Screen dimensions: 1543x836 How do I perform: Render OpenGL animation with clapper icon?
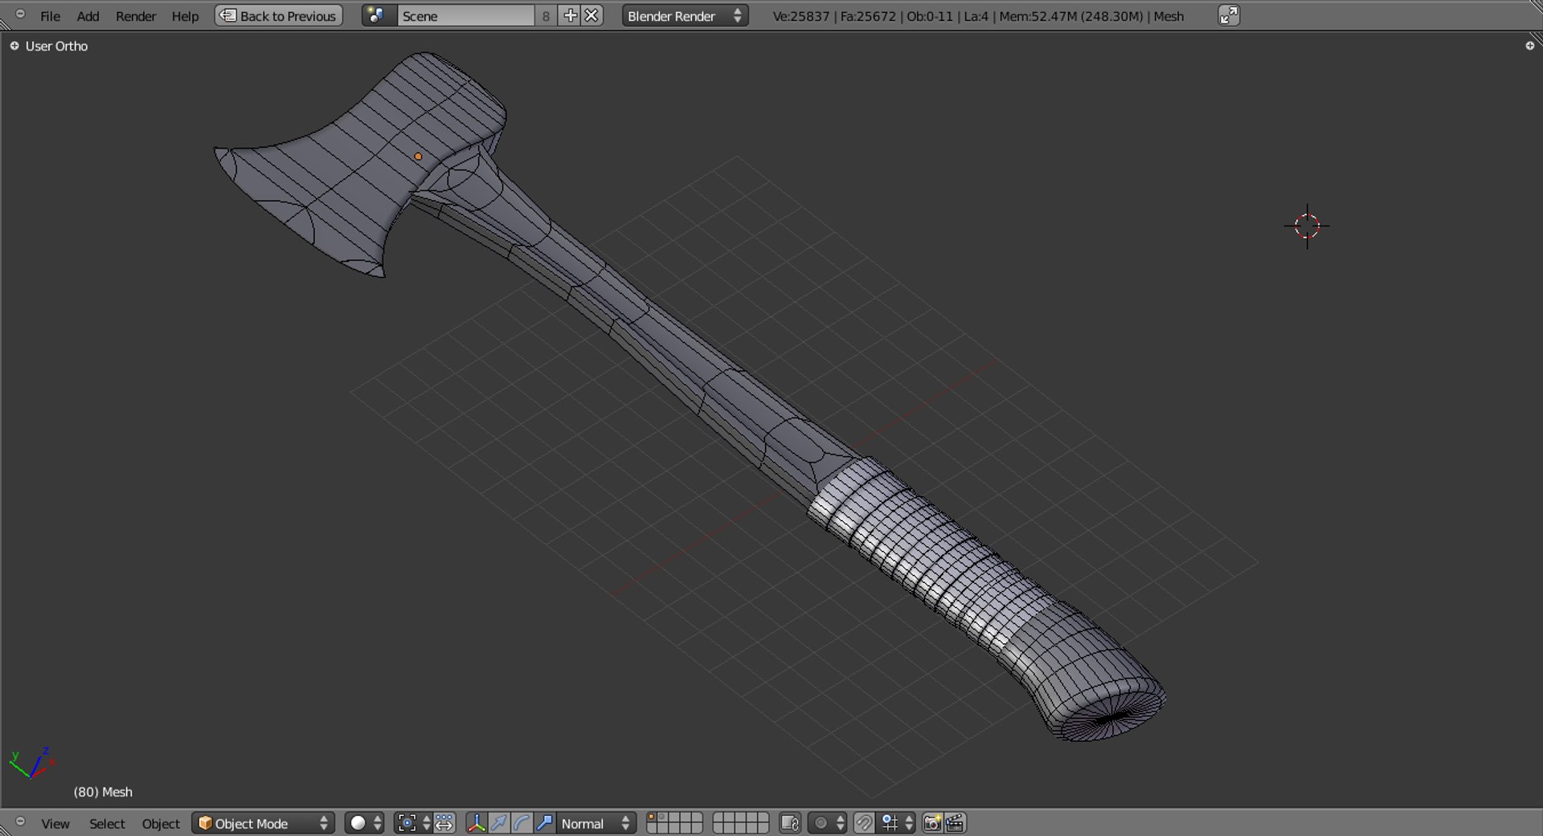pyautogui.click(x=955, y=823)
